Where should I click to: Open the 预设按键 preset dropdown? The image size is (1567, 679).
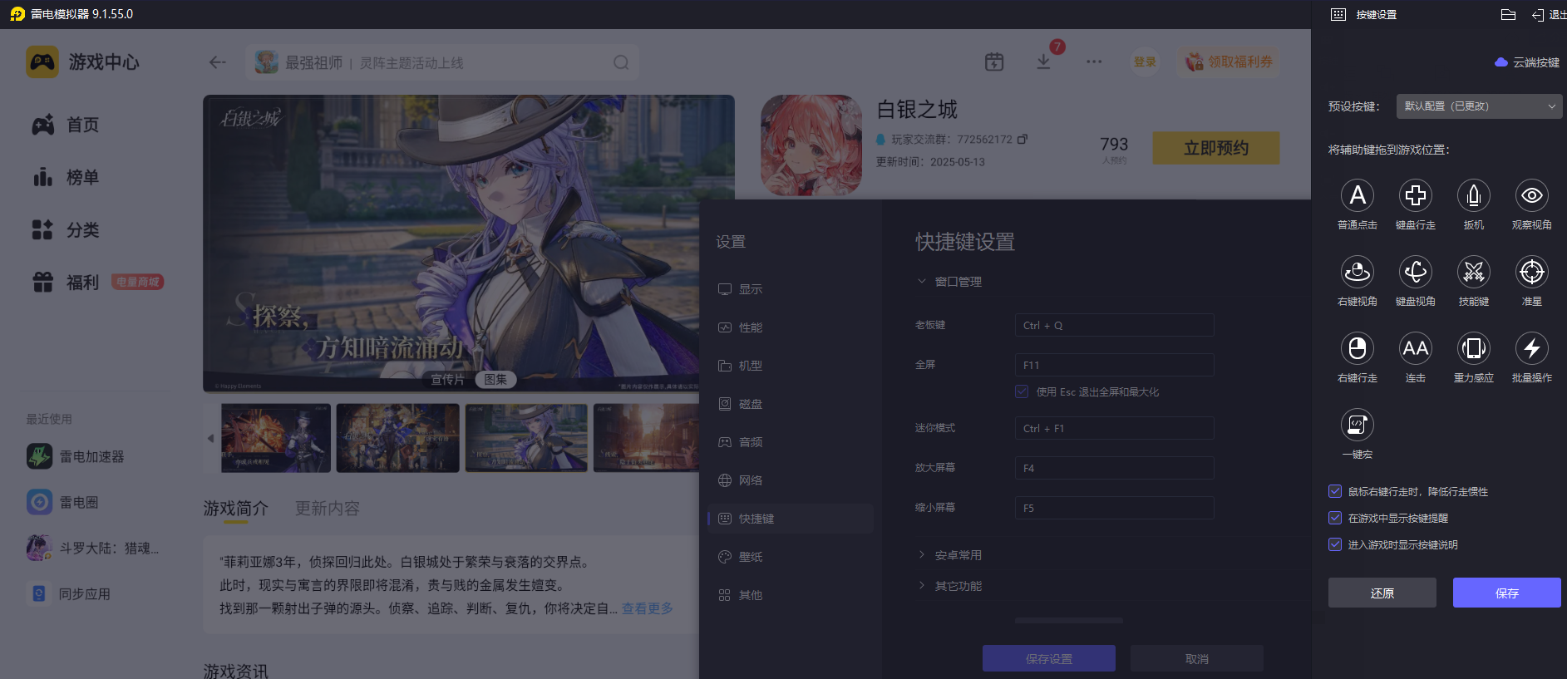1480,106
